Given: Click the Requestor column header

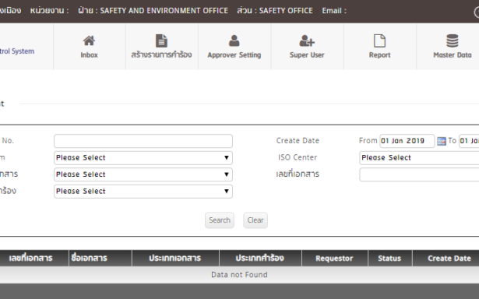Looking at the screenshot, I should coord(335,258).
